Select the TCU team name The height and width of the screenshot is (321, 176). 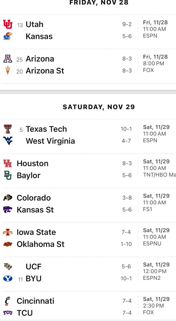click(25, 313)
